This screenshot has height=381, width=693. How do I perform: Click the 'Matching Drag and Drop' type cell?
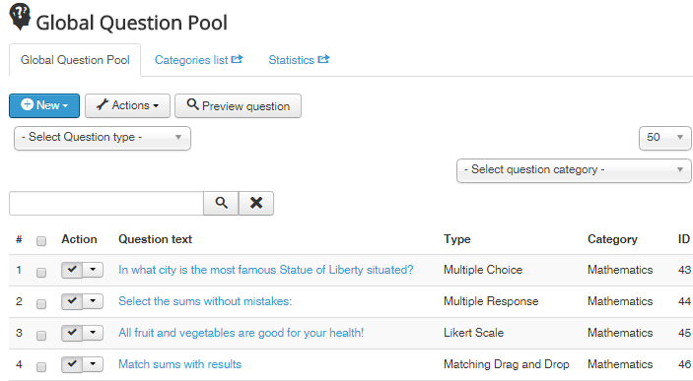(x=507, y=364)
